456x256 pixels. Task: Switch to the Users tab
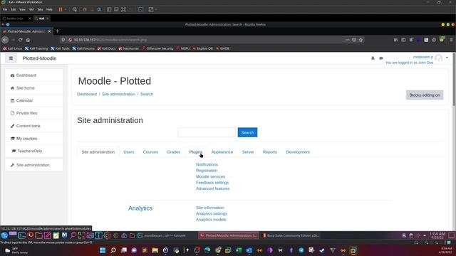click(129, 151)
